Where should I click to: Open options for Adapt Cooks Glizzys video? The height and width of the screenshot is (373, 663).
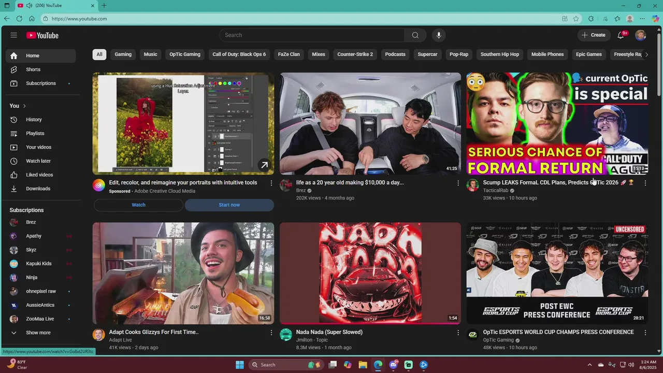point(271,333)
